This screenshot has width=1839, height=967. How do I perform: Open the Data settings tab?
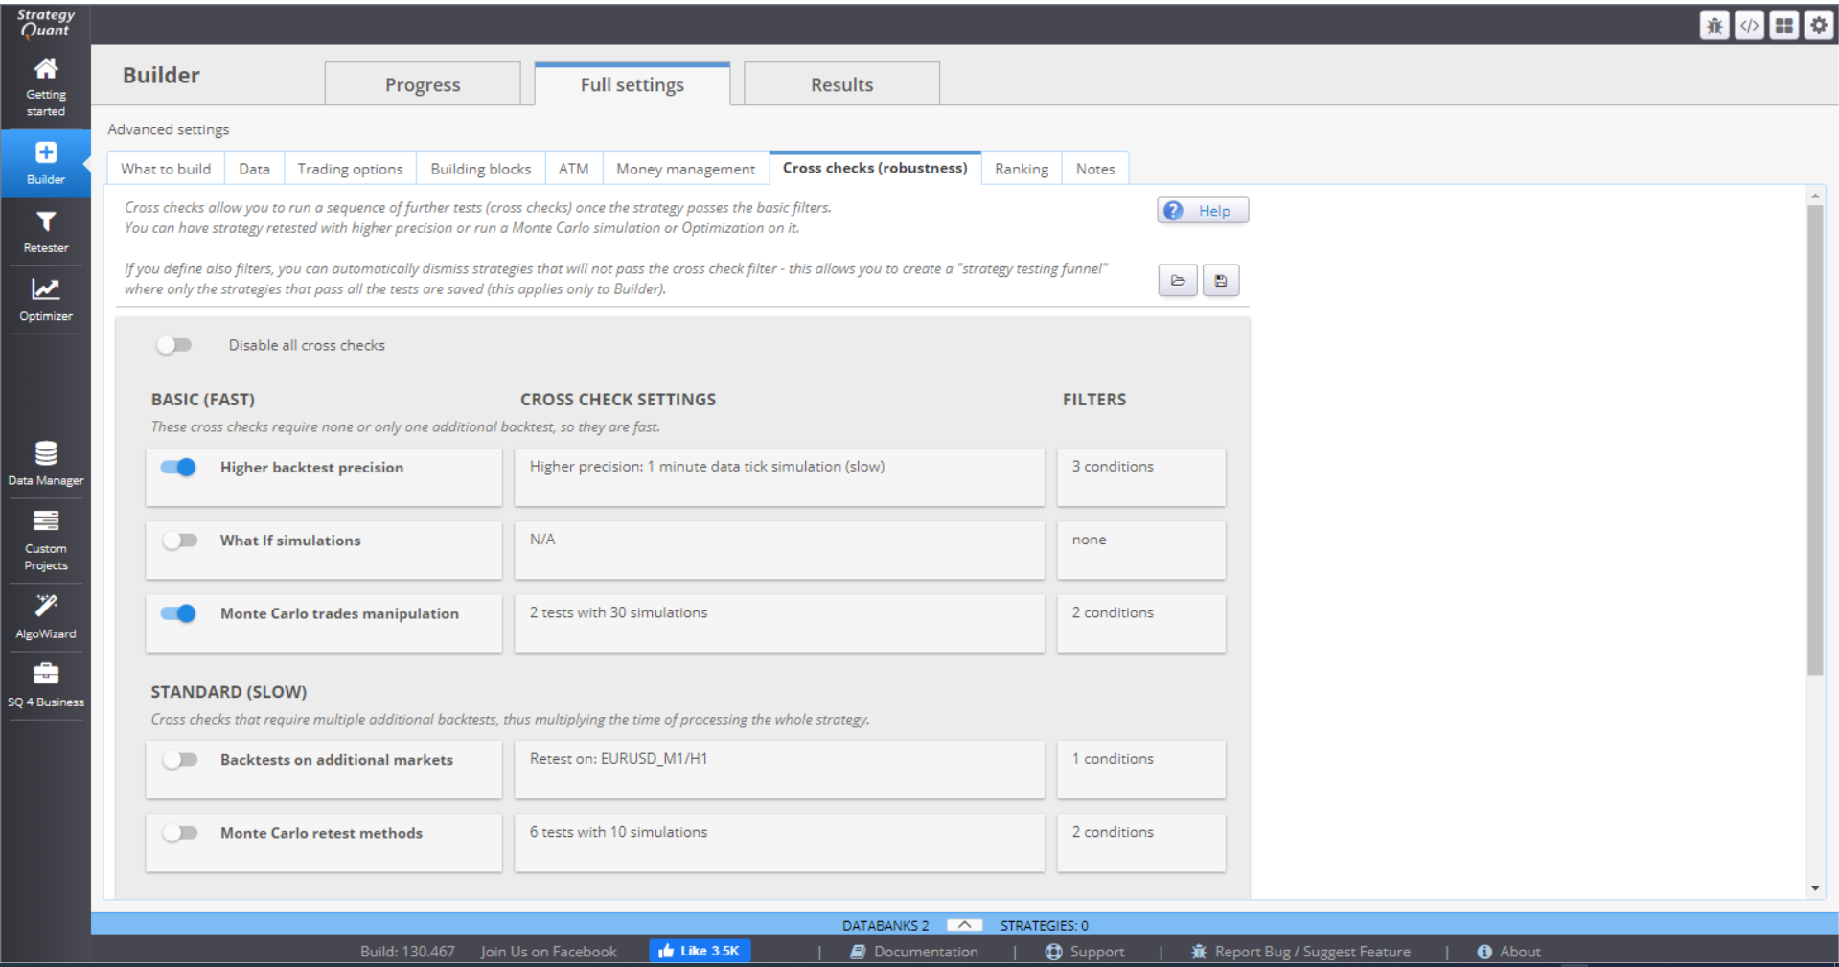pos(254,169)
